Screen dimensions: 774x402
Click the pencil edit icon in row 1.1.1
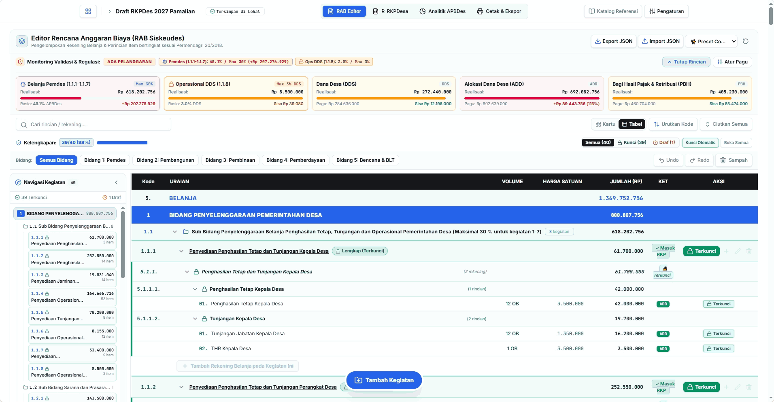(738, 251)
